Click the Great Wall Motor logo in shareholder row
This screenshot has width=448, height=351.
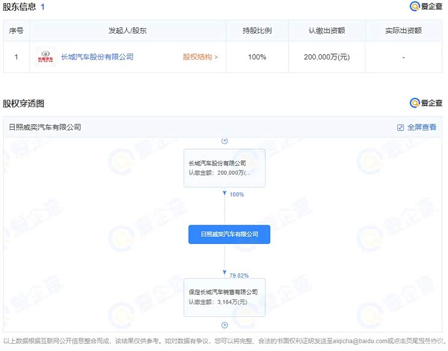pyautogui.click(x=45, y=57)
